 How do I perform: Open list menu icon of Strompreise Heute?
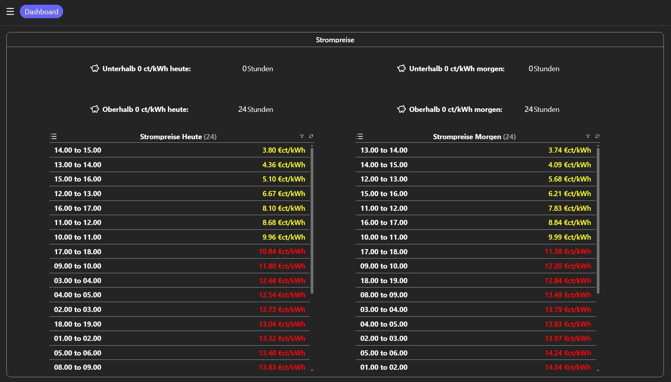53,136
